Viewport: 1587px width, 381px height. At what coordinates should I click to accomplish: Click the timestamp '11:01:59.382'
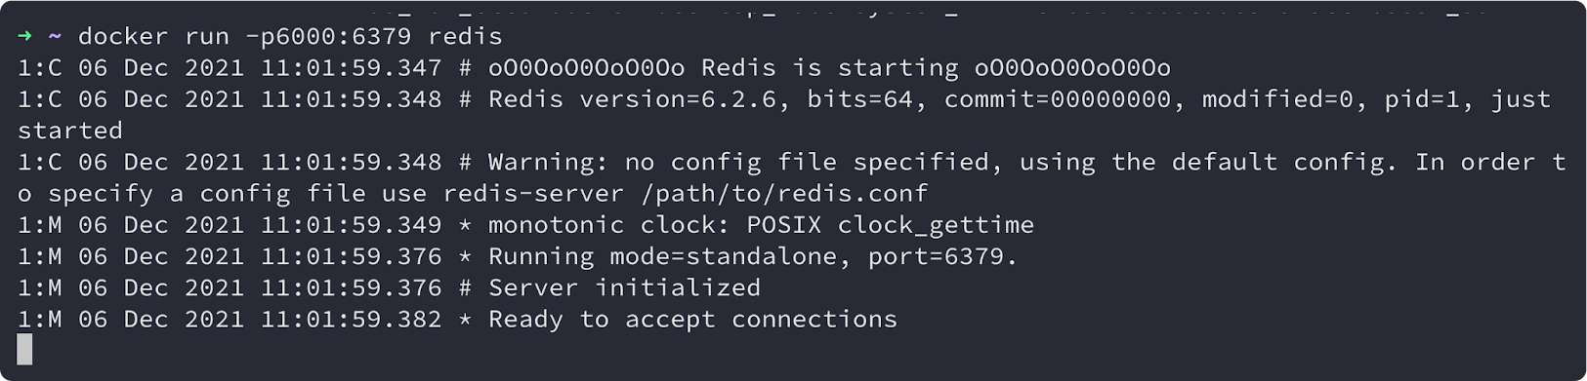352,319
